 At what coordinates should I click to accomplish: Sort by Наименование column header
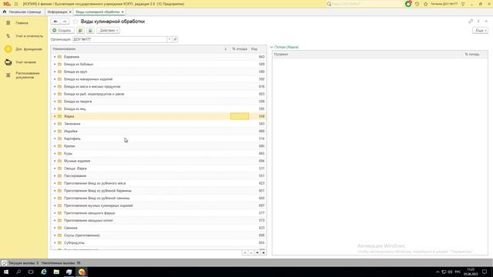(x=140, y=49)
